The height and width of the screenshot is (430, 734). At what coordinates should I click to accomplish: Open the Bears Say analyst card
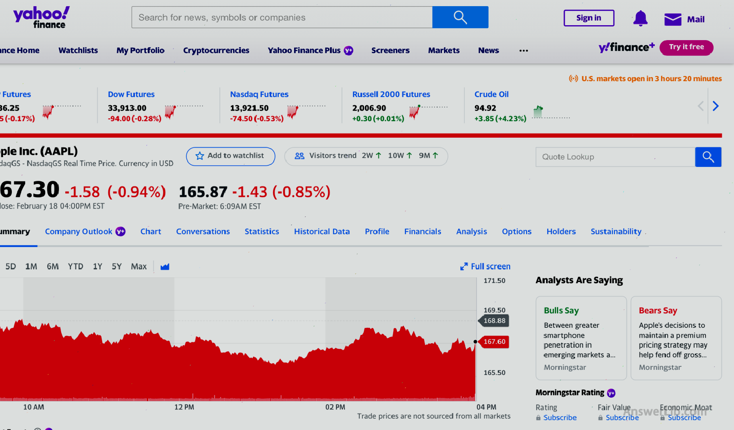[676, 338]
